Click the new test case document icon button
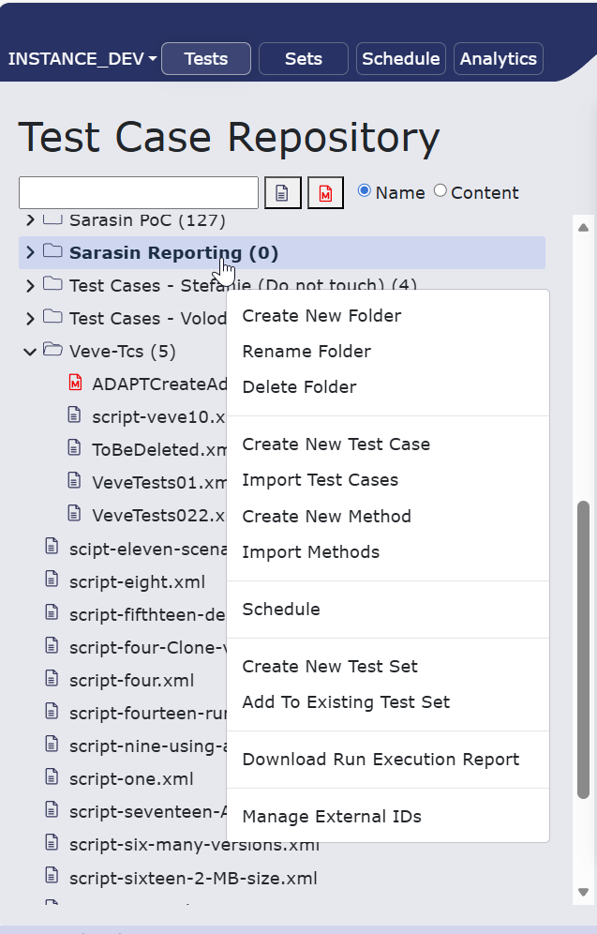Screen dimensions: 597x934 coord(283,193)
